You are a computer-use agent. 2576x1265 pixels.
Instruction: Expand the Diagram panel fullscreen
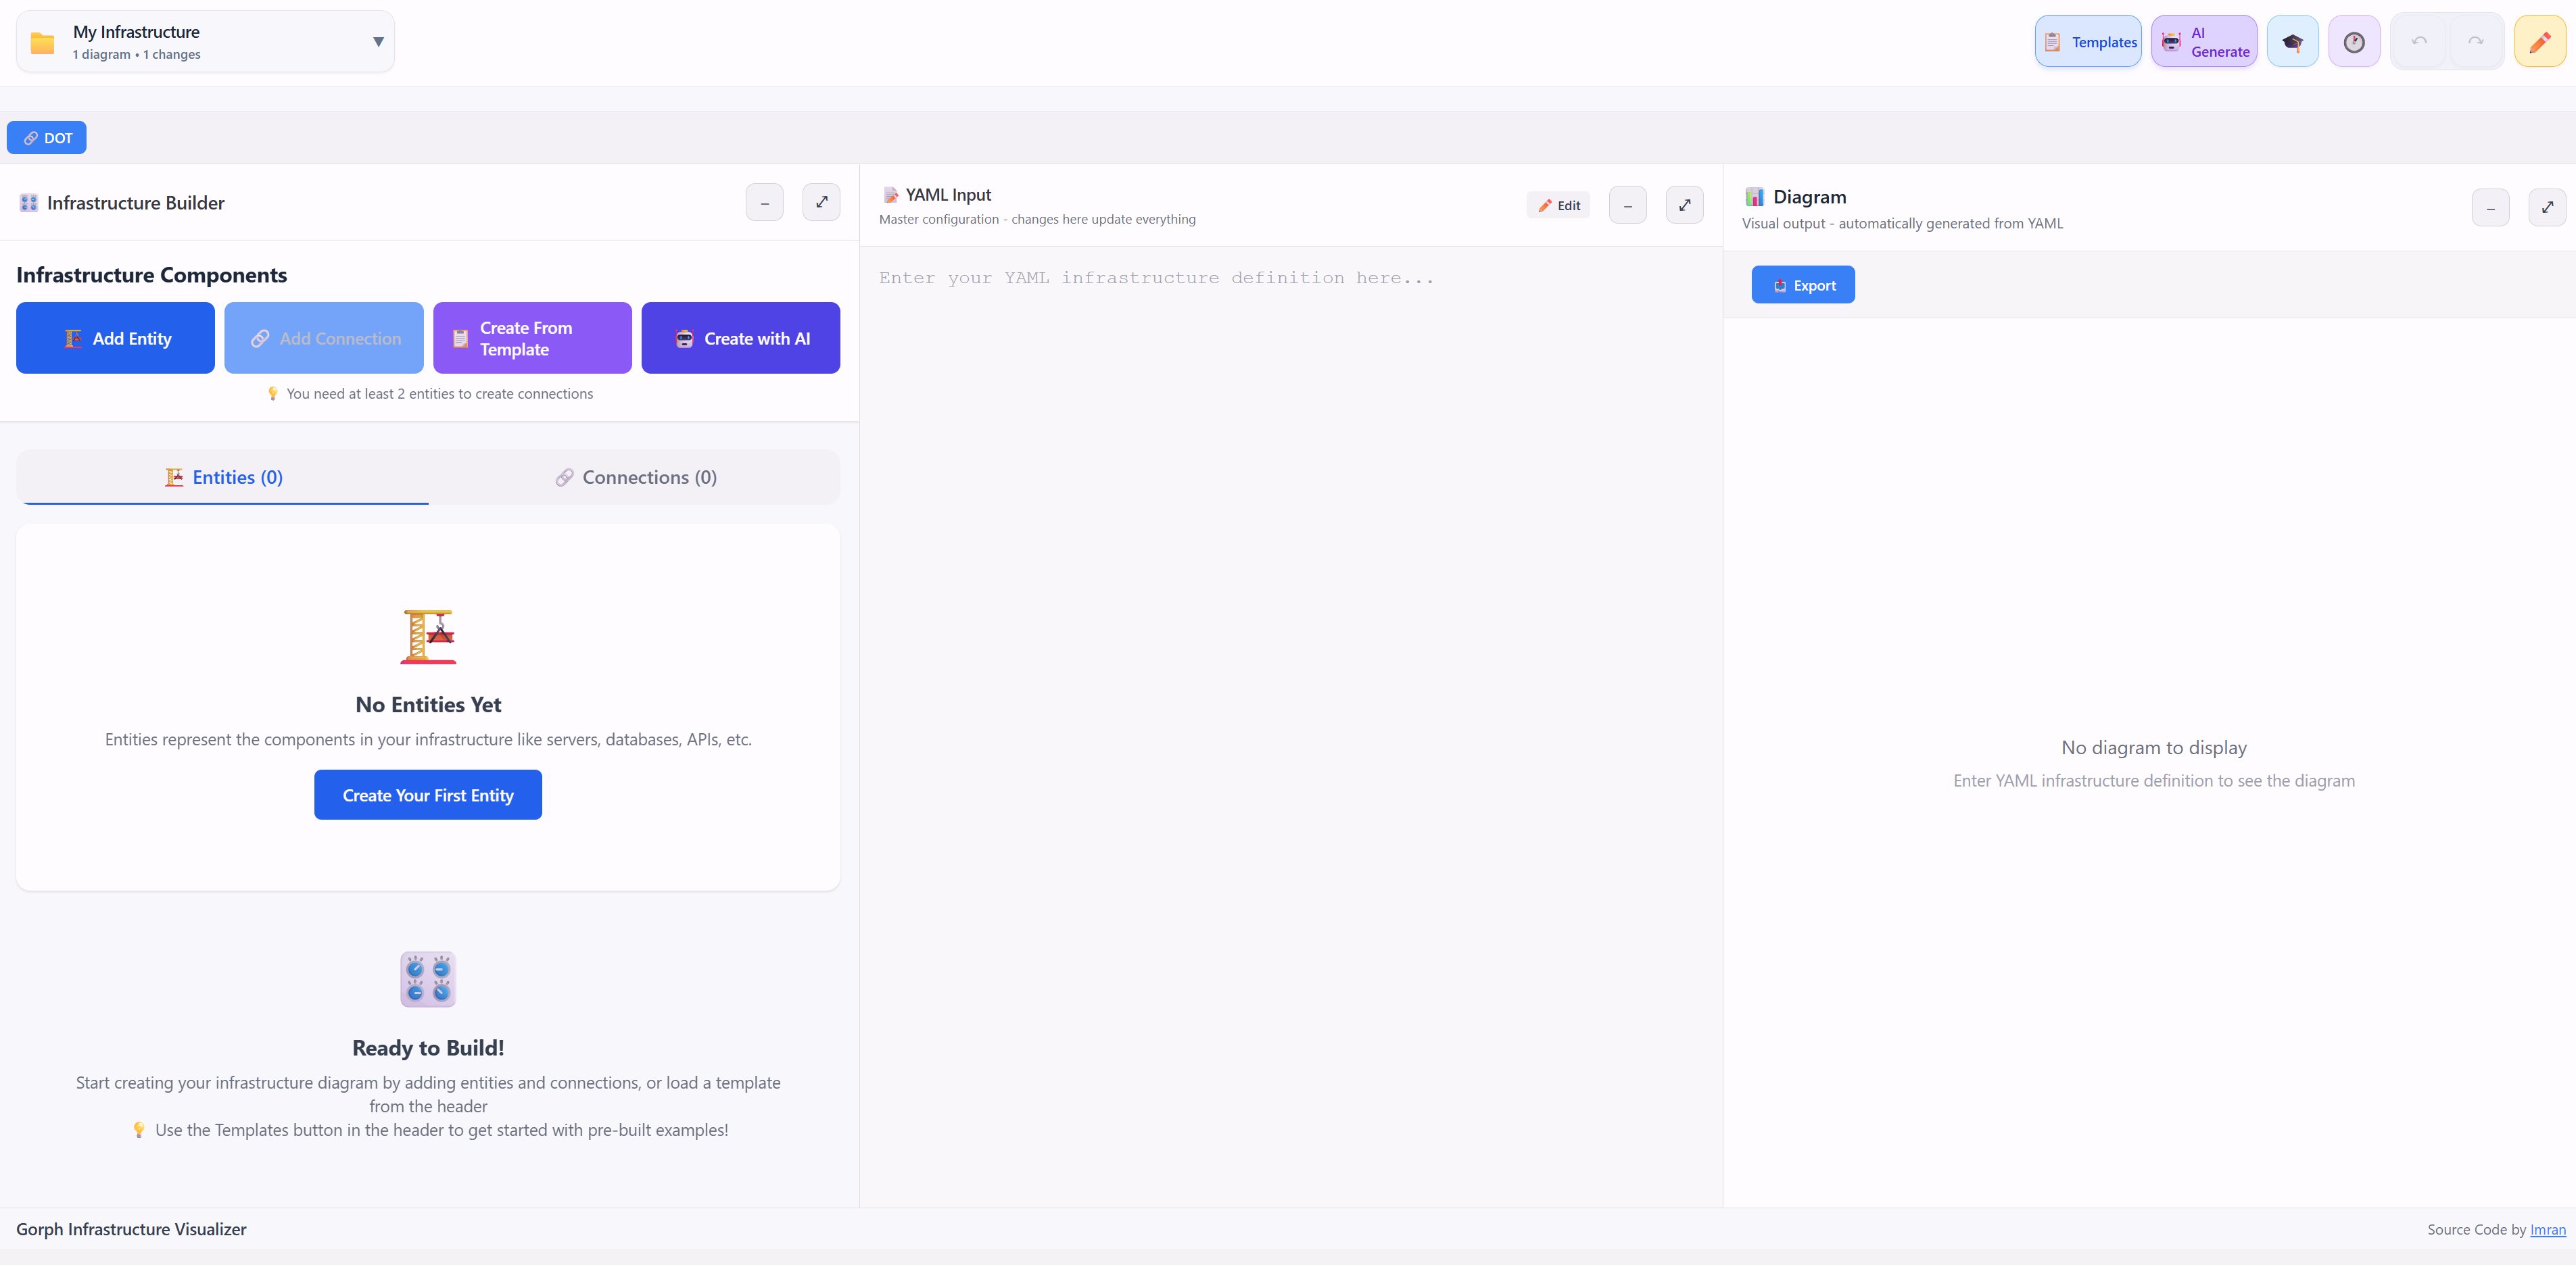click(2547, 208)
